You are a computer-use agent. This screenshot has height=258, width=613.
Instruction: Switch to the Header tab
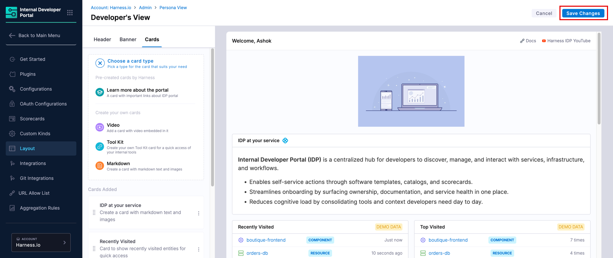(102, 39)
